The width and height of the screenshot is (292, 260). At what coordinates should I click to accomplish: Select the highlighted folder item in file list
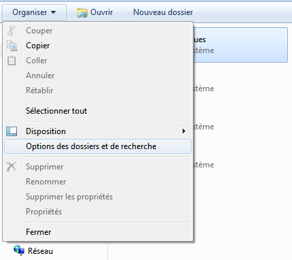pos(240,45)
